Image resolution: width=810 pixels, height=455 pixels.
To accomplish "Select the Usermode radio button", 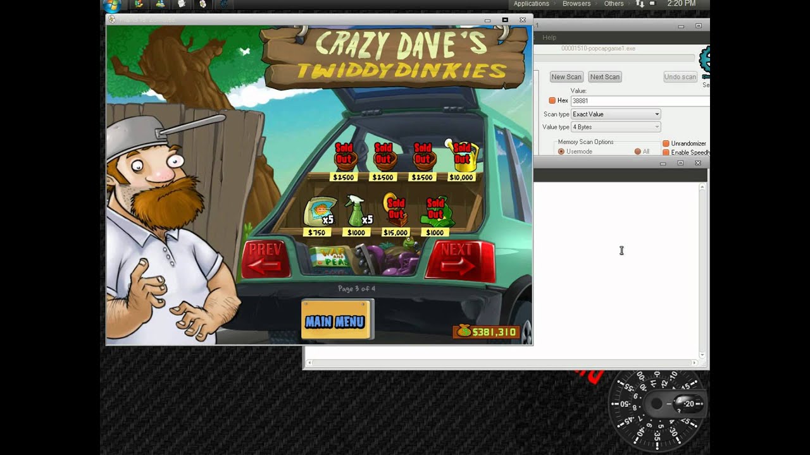I will coord(561,152).
